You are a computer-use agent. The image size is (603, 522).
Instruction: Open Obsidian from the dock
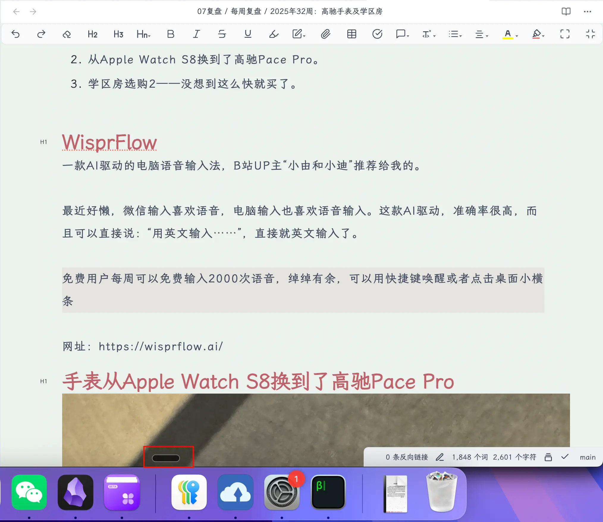pos(76,492)
